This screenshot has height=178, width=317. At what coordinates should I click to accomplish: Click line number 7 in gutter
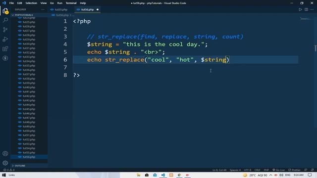click(x=65, y=67)
